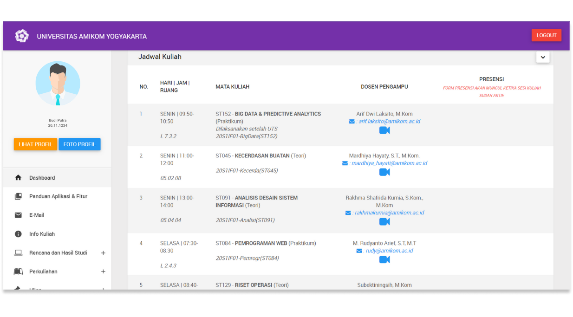Click the Info Kuliah info icon
573x317 pixels.
tap(18, 234)
